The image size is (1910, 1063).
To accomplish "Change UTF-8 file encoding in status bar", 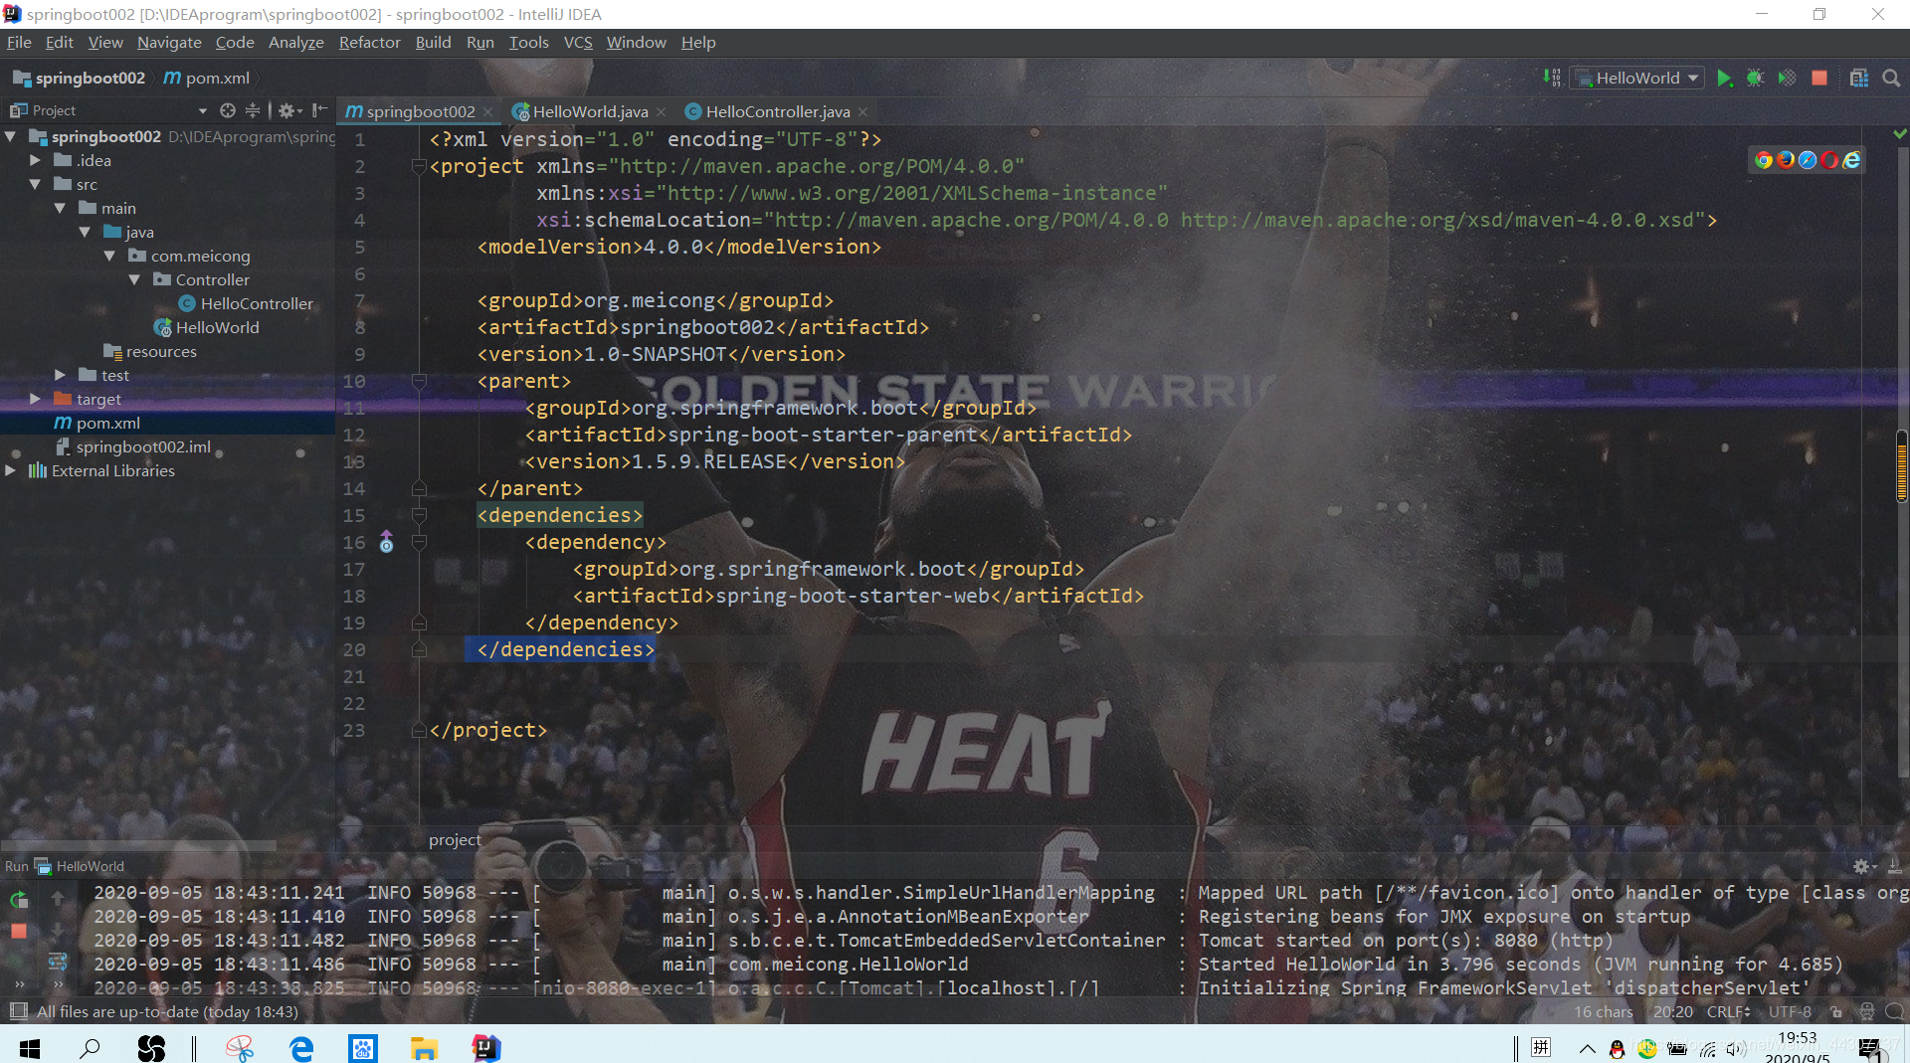I will (x=1790, y=1011).
